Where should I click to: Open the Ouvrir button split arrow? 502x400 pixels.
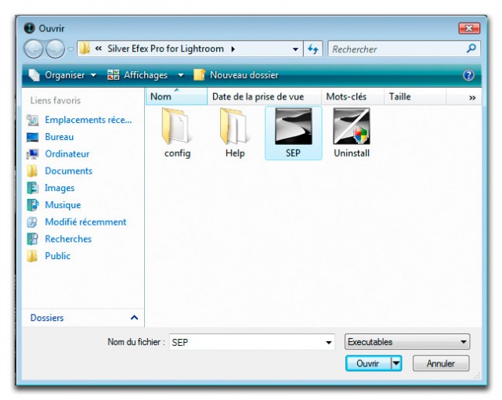pos(396,363)
